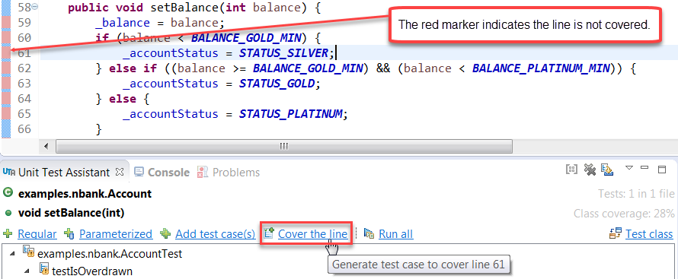Click the Test class navigation icon
Viewport: 678px width, 279px height.
[x=616, y=233]
